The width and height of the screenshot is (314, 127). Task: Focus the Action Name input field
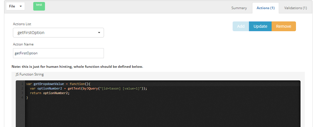58,53
